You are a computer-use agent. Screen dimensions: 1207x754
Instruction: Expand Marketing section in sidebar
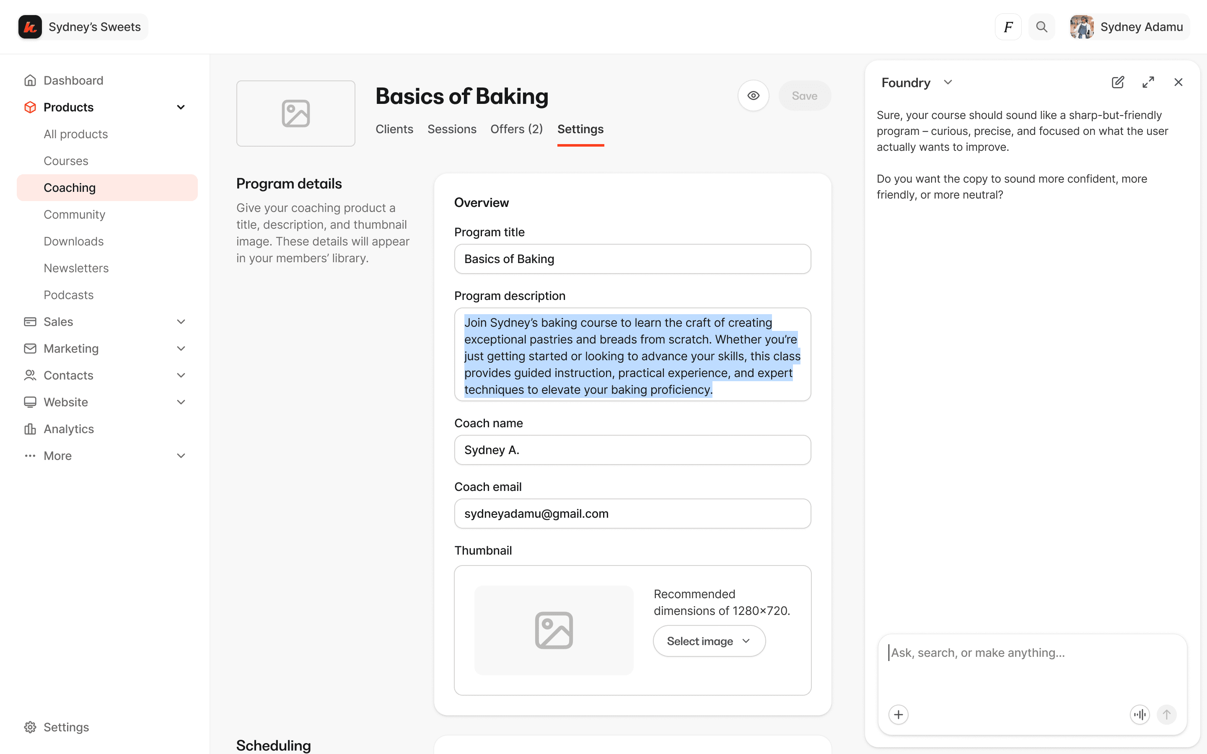[181, 349]
